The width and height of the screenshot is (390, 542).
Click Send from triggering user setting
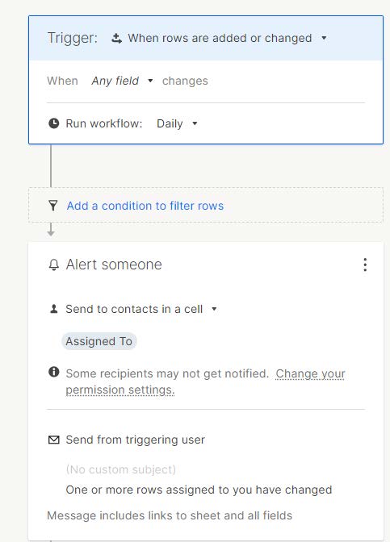click(x=136, y=440)
